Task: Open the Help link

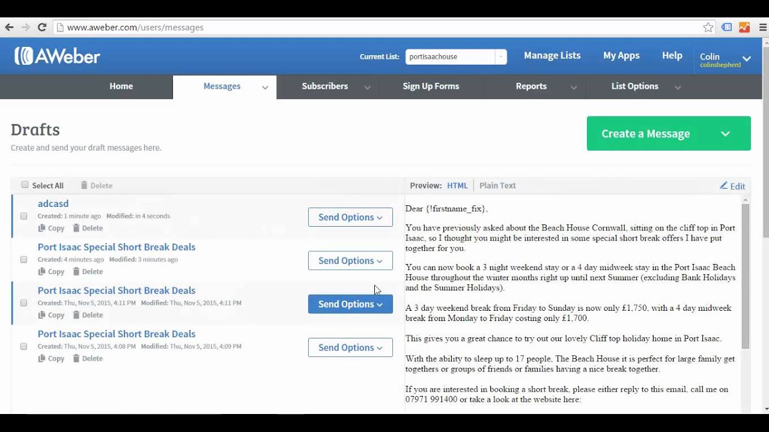Action: (672, 55)
